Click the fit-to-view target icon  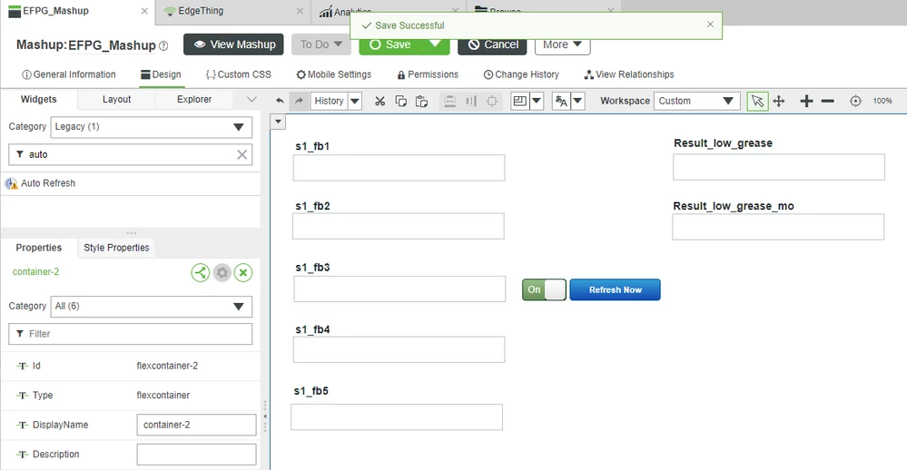click(x=855, y=101)
